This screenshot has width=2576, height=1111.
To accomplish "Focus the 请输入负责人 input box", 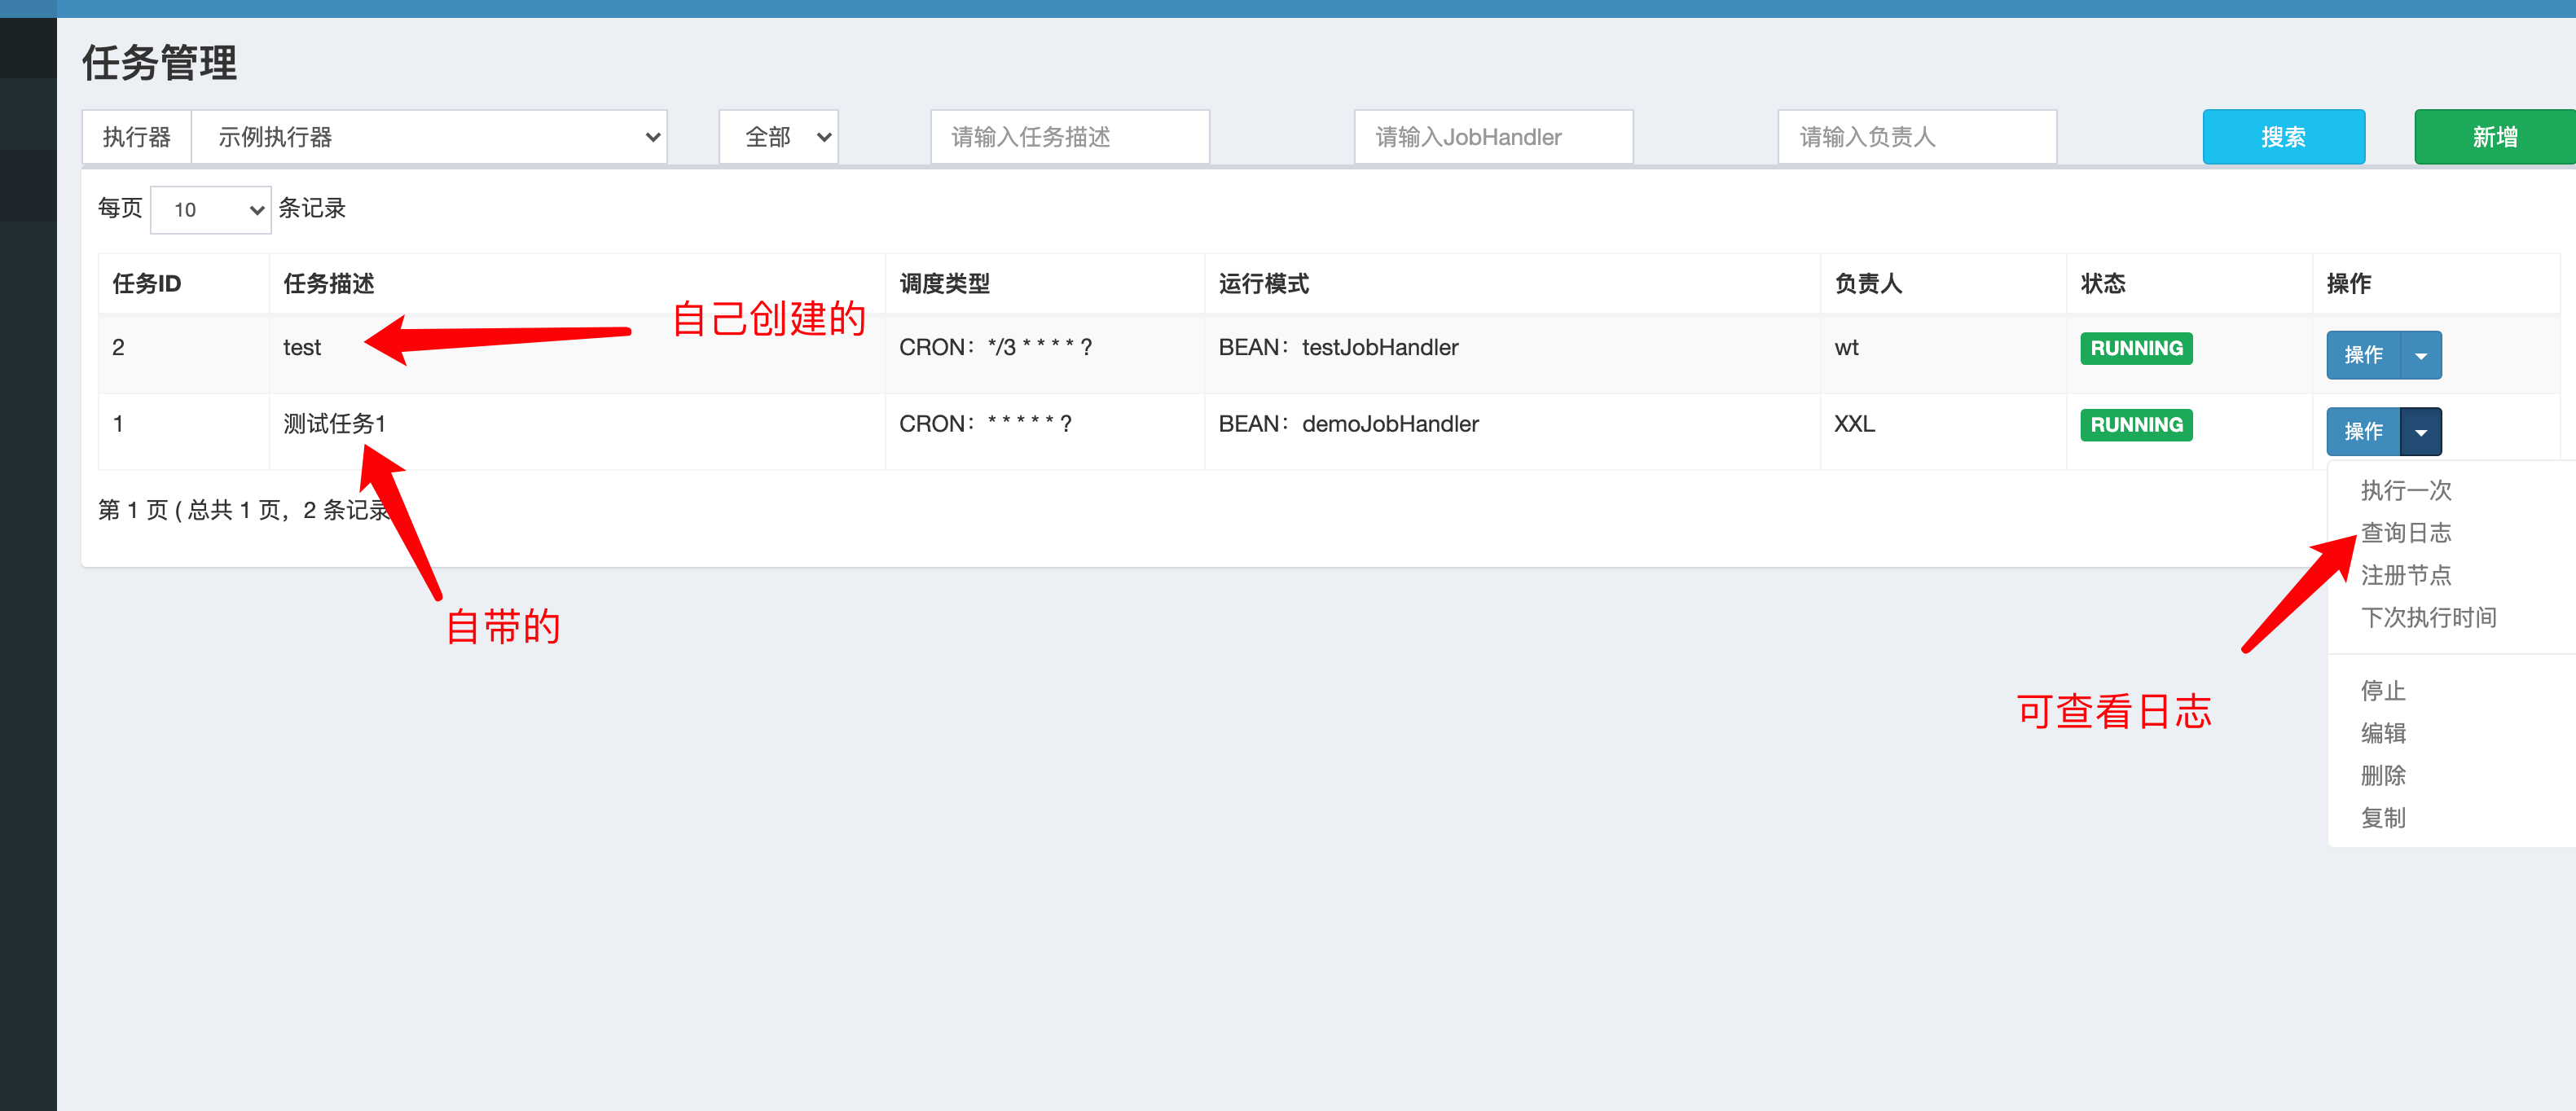I will (1916, 137).
